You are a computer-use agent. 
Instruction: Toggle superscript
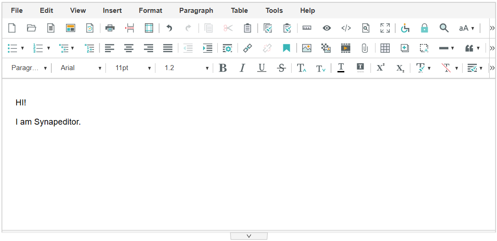(381, 68)
